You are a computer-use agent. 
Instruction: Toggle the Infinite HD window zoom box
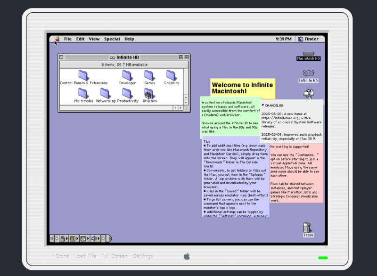point(181,57)
